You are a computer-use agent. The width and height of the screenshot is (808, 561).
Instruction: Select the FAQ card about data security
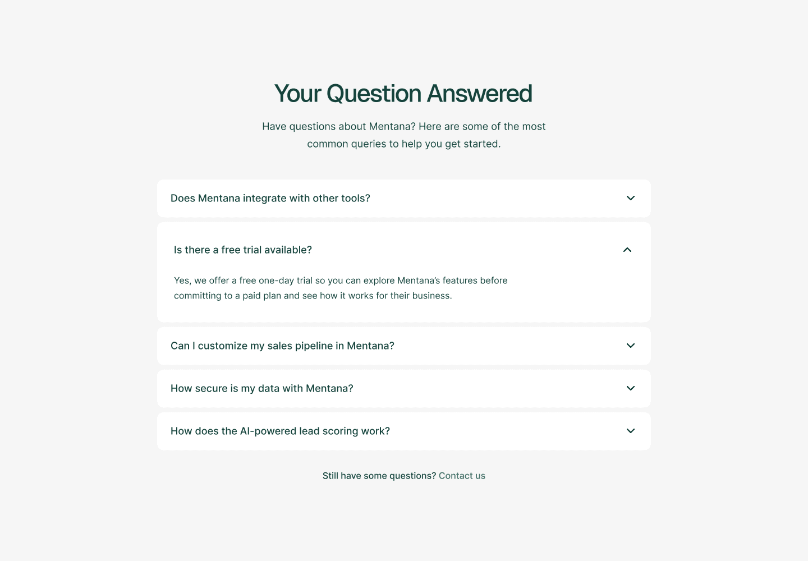click(404, 388)
